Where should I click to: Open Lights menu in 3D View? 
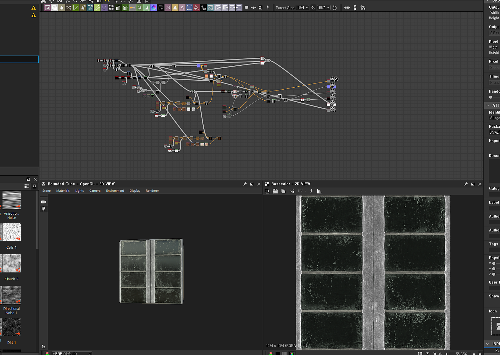(79, 191)
